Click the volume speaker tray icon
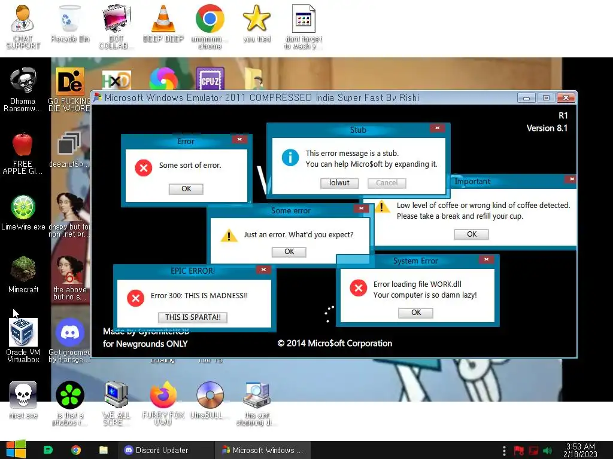The image size is (613, 459). point(547,451)
